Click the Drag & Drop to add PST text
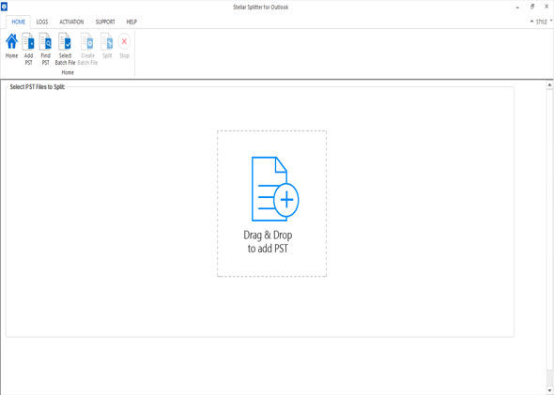 click(x=268, y=242)
